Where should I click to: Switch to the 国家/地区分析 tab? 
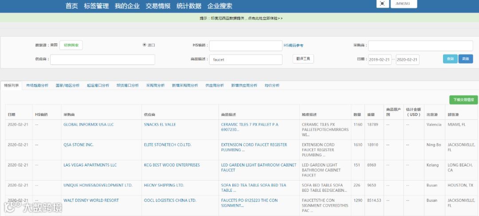coord(67,86)
